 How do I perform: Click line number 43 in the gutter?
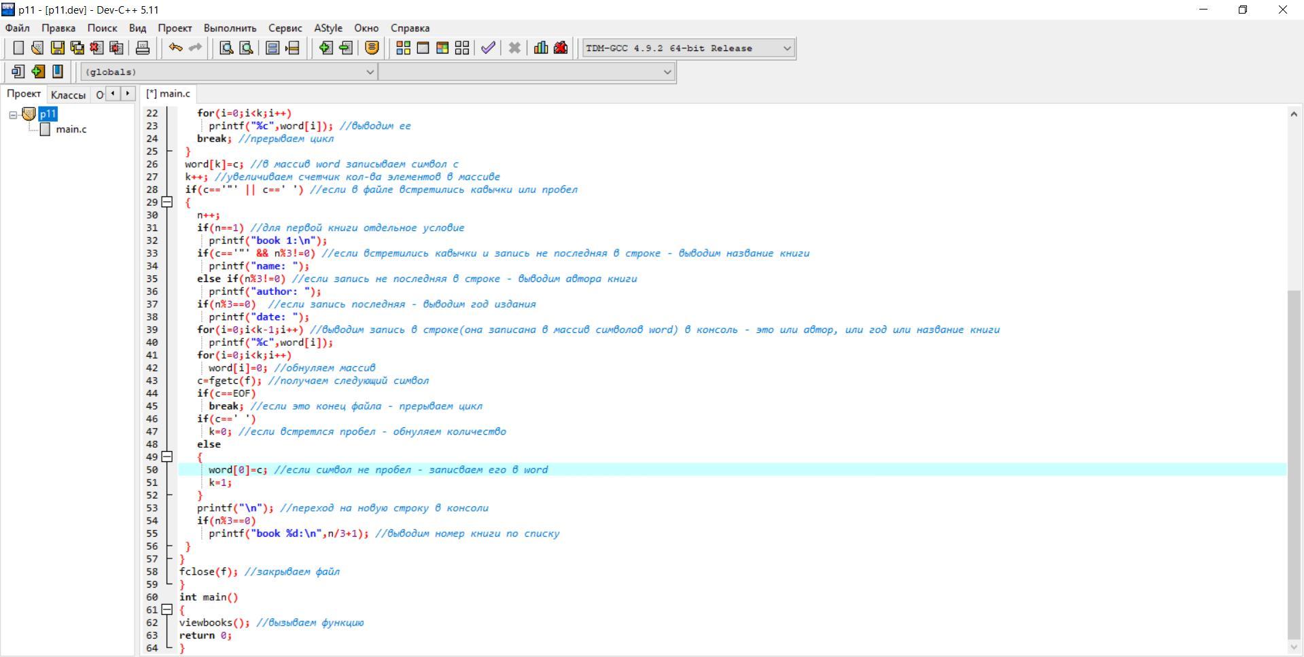[151, 380]
